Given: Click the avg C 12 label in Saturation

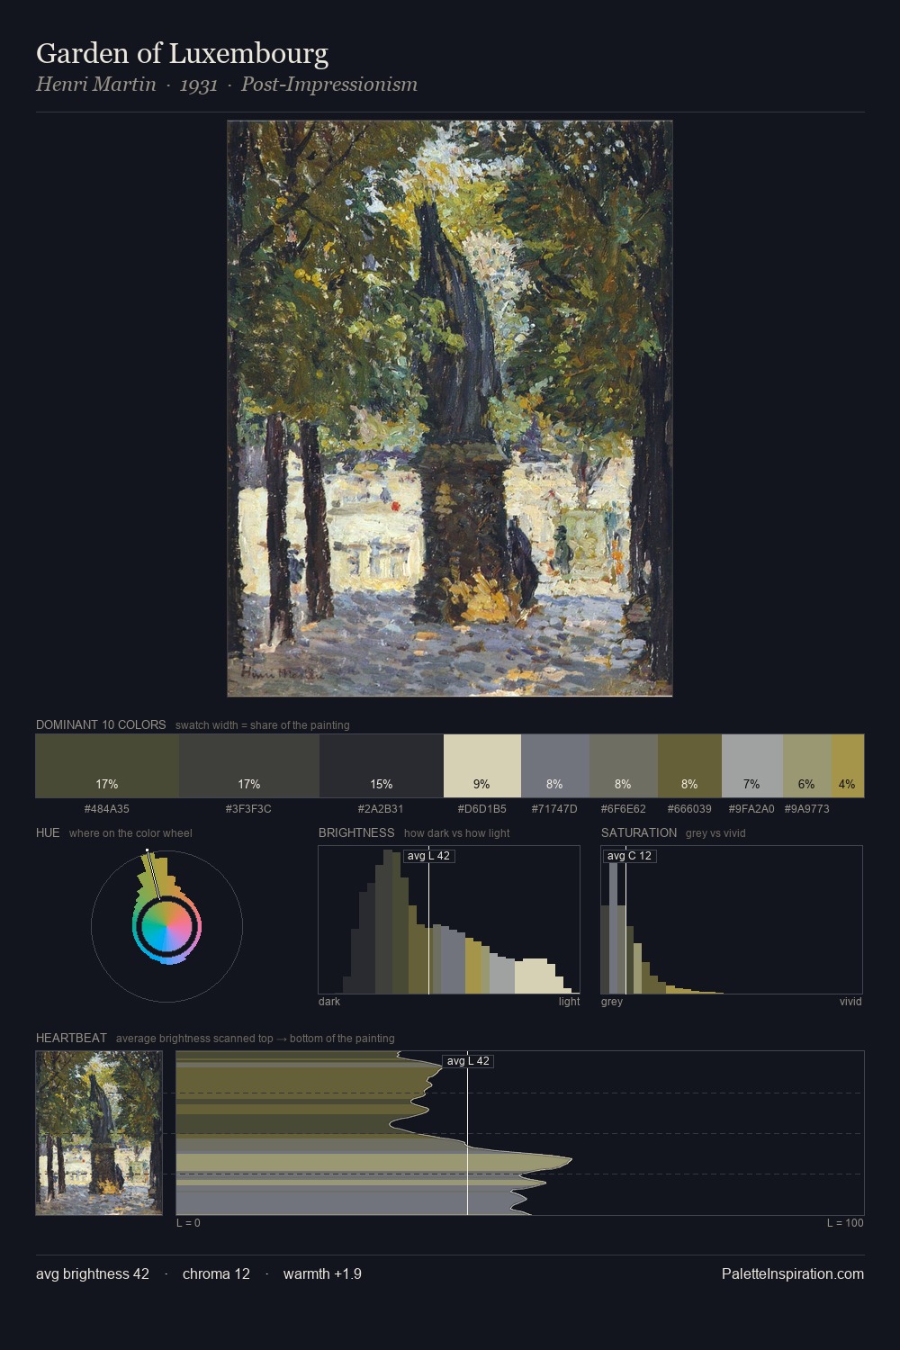Looking at the screenshot, I should click(629, 856).
